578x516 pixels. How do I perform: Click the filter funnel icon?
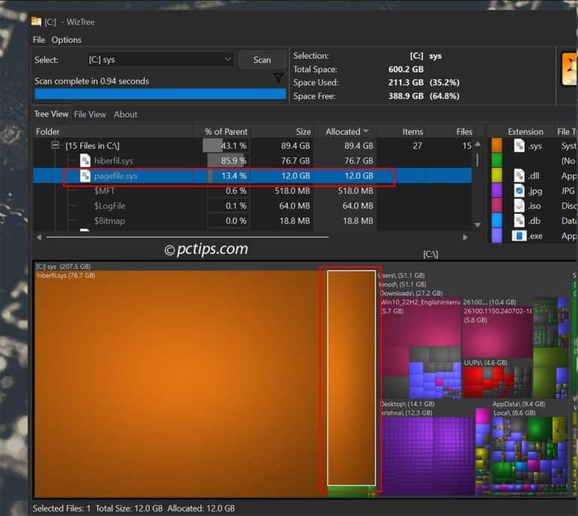pyautogui.click(x=278, y=78)
